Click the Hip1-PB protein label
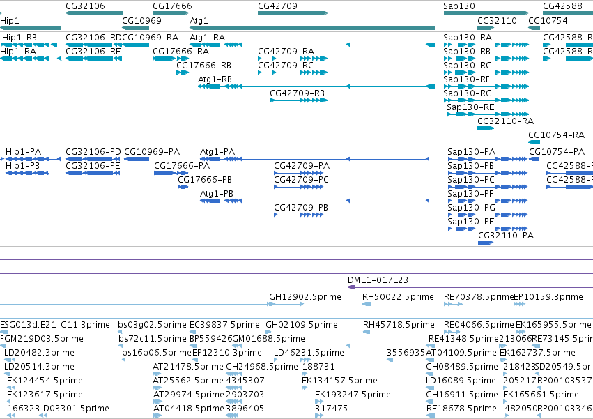The width and height of the screenshot is (593, 419). [x=23, y=166]
